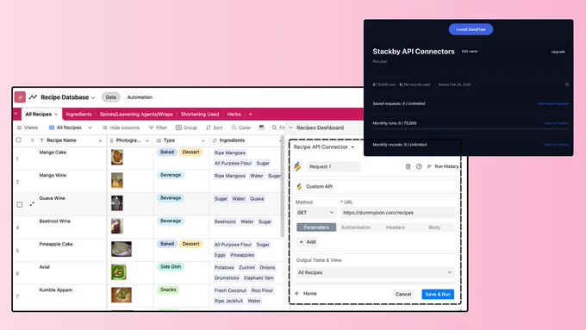This screenshot has height=330, width=586.
Task: Click the Hide columns eye icon
Action: [x=105, y=128]
